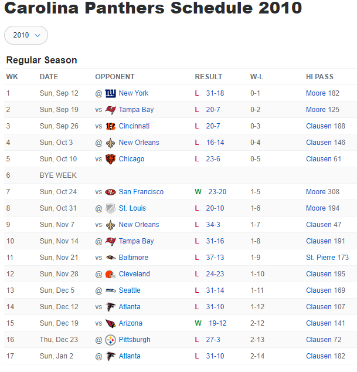Click the Pittsburgh Steelers logo icon
Viewport: 357px width, 372px height.
110,340
